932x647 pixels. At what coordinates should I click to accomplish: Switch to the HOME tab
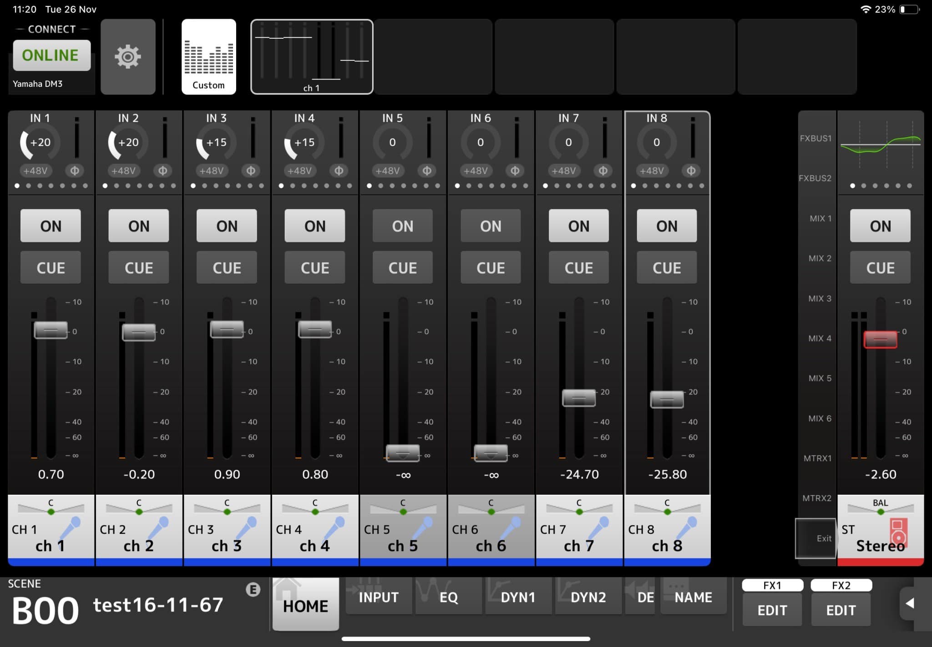(x=305, y=604)
